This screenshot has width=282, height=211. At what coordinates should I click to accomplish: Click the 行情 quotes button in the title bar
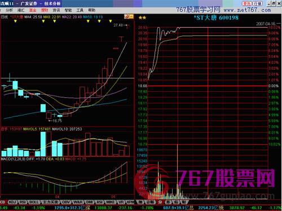tap(257, 3)
